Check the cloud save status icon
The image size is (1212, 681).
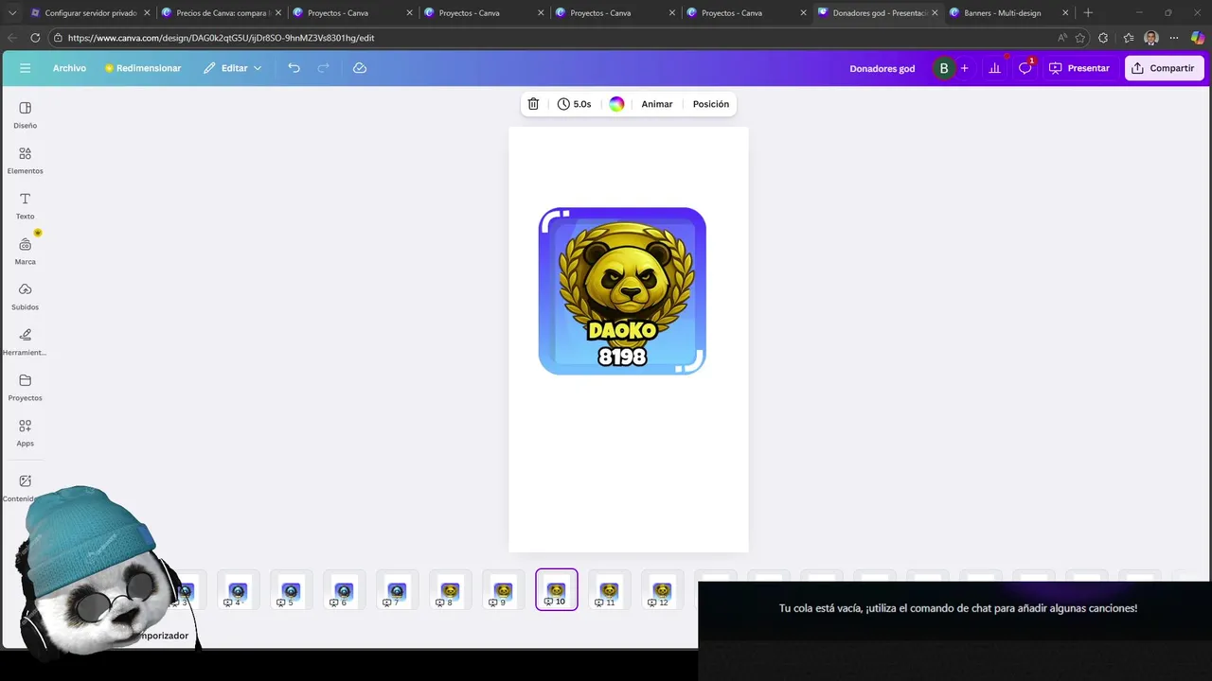360,68
